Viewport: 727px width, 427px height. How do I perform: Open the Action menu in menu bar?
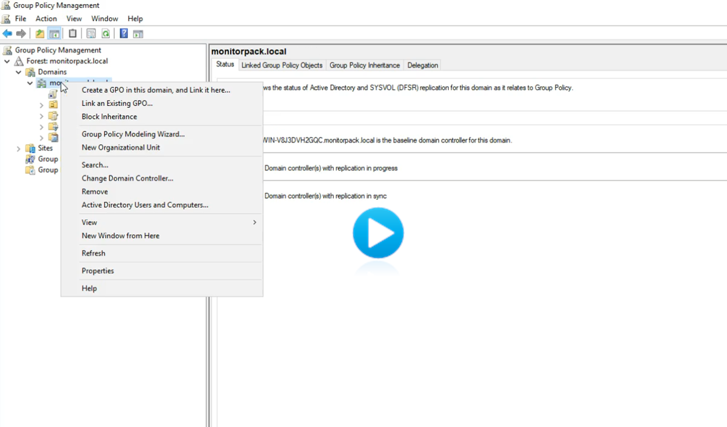coord(46,19)
